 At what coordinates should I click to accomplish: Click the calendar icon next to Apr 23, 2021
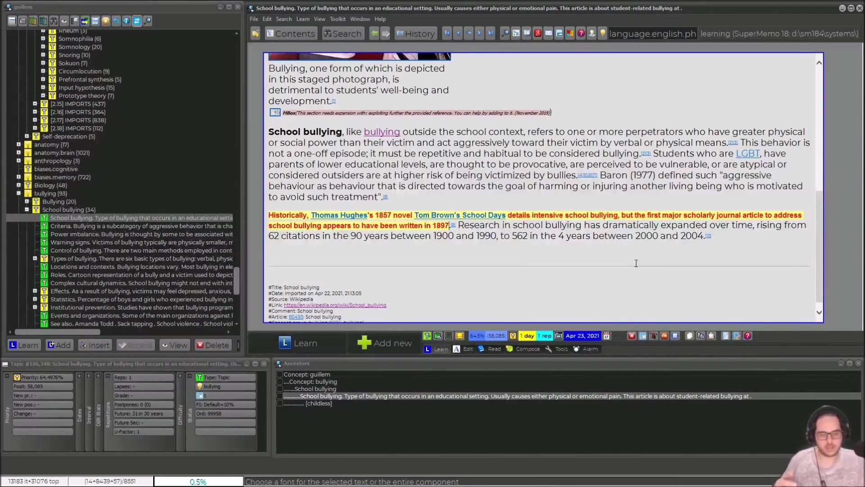click(x=606, y=336)
